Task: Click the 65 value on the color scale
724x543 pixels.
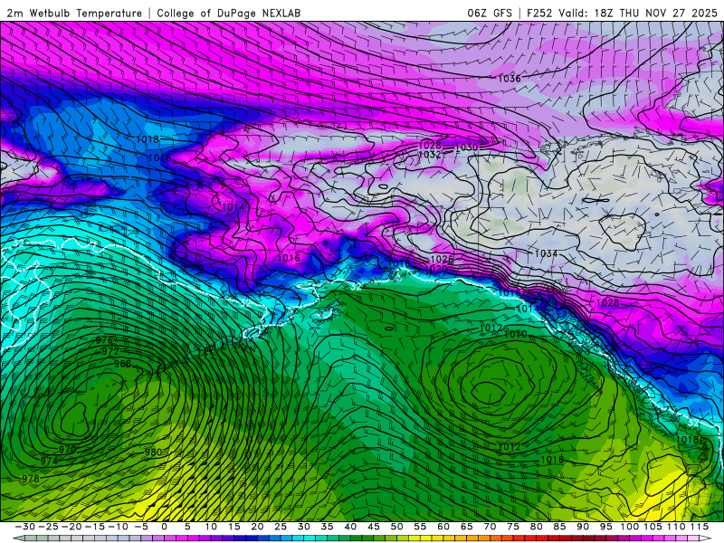Action: click(x=466, y=527)
